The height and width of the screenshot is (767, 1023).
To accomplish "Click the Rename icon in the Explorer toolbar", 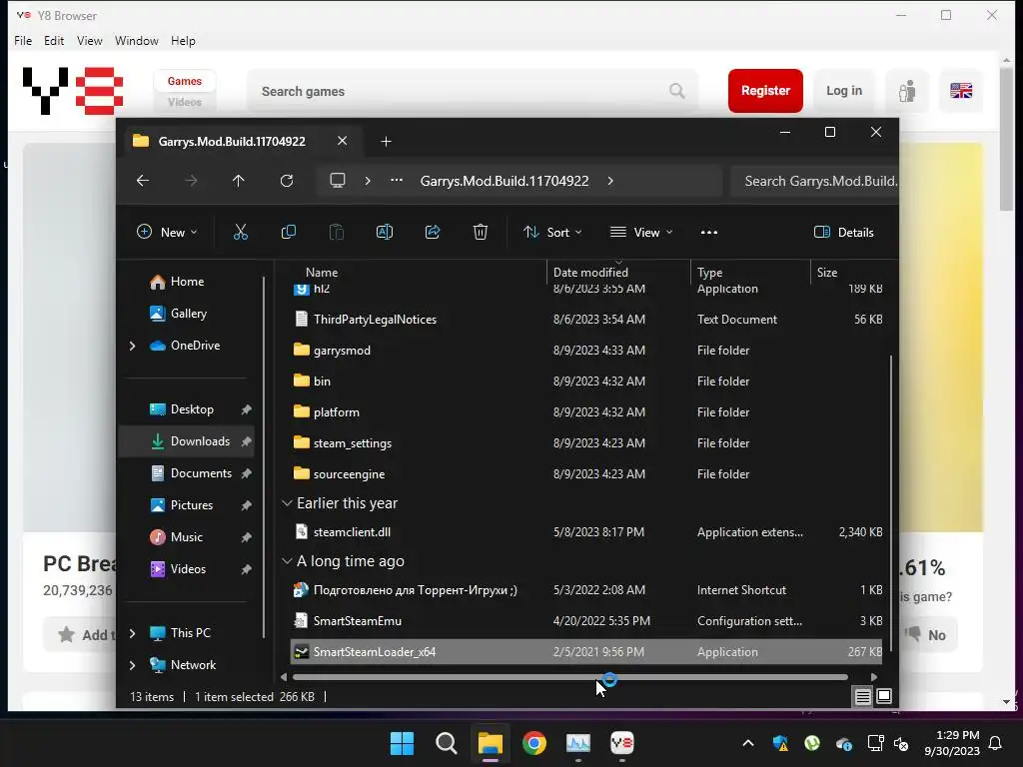I will [385, 232].
